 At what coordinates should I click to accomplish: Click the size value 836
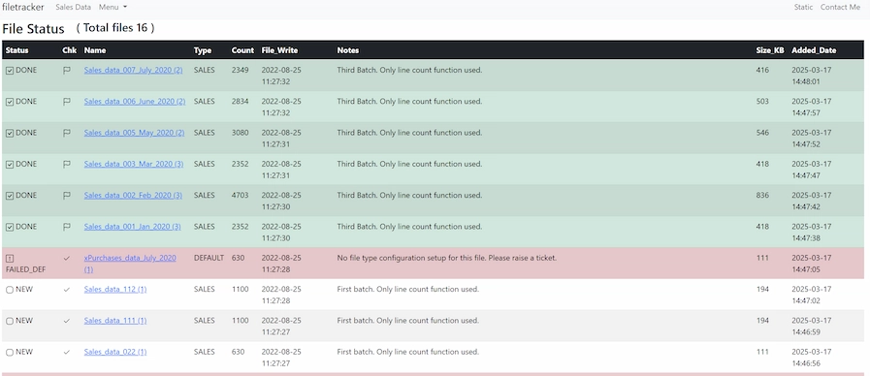pos(763,196)
